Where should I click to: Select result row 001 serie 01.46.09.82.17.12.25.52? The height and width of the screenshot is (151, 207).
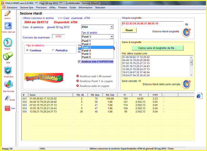[108, 98]
